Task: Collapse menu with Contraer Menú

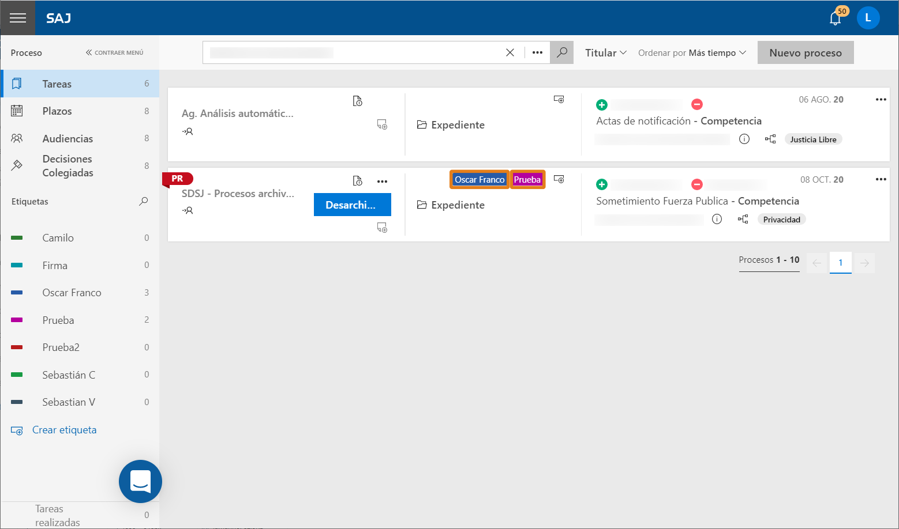Action: click(x=114, y=52)
